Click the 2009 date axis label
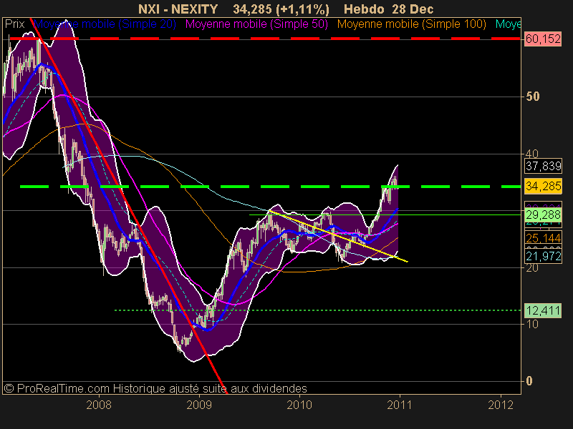The height and width of the screenshot is (429, 573). (199, 405)
